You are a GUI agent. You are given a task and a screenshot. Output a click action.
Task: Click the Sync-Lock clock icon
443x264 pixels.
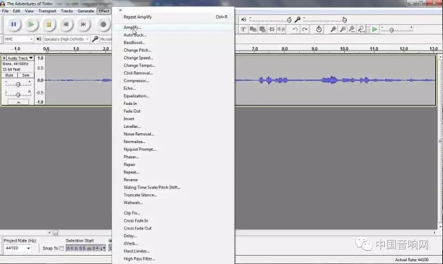click(x=318, y=29)
